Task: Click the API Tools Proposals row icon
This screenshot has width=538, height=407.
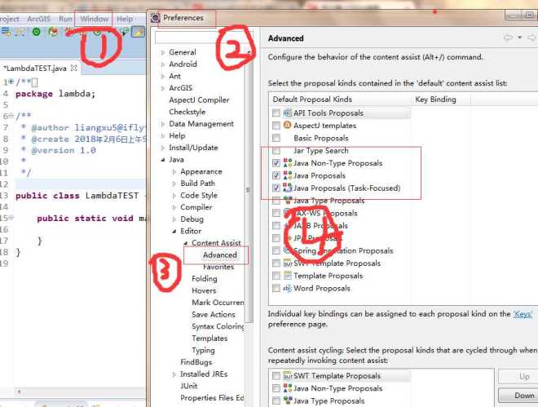Action: 287,113
